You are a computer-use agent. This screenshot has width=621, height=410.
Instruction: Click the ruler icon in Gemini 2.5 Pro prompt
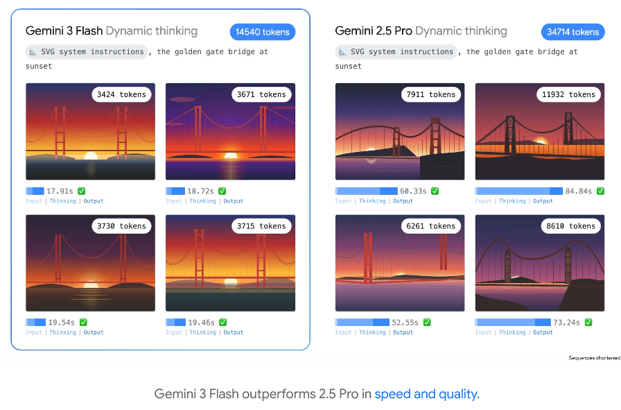click(x=342, y=52)
